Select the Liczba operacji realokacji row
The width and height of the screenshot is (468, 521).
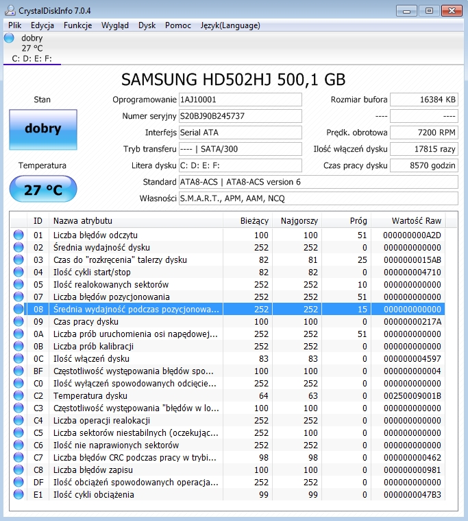tap(227, 420)
